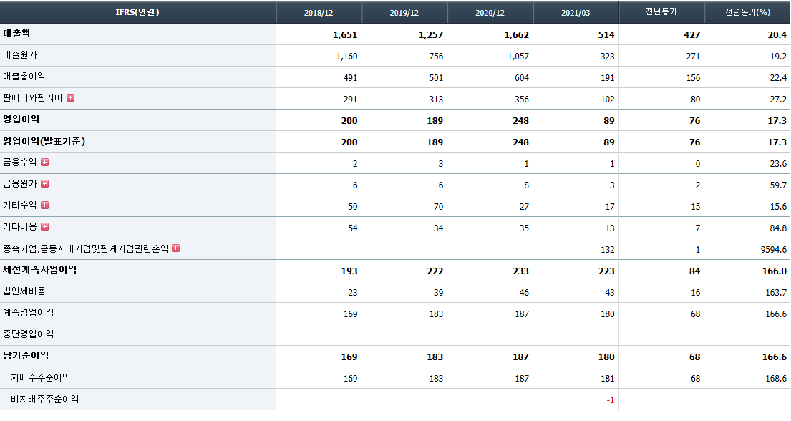Viewport: 791px width, 421px height.
Task: Click the 132 value in 2021/03 column
Action: click(x=607, y=249)
